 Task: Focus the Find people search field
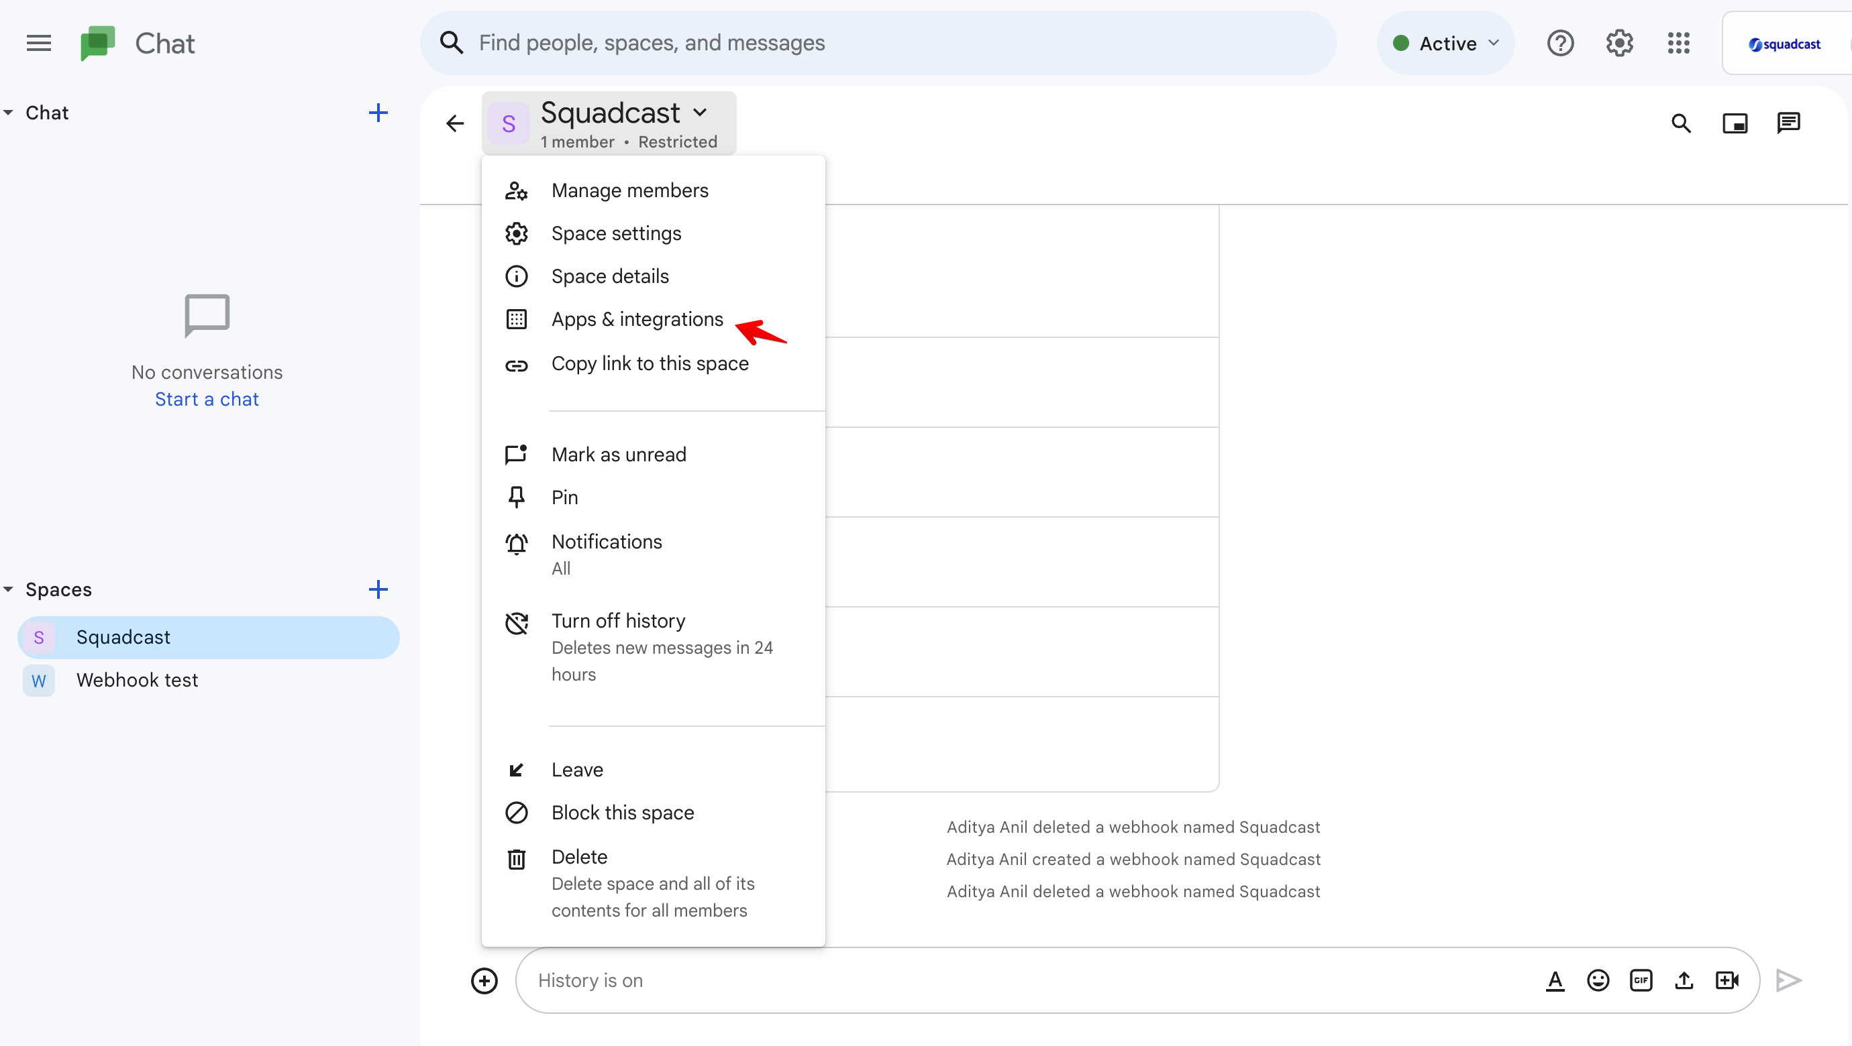pos(877,43)
